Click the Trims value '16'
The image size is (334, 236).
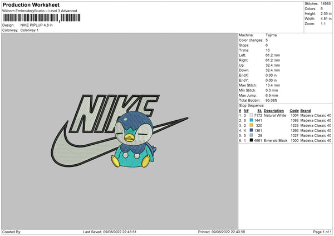point(268,50)
